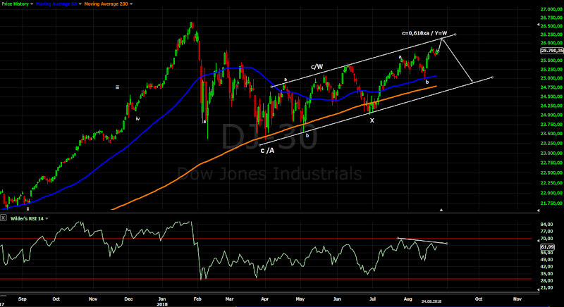Screen dimensions: 564x307
Task: Click the RSI divergence line's right endpoint handle
Action: pos(447,244)
